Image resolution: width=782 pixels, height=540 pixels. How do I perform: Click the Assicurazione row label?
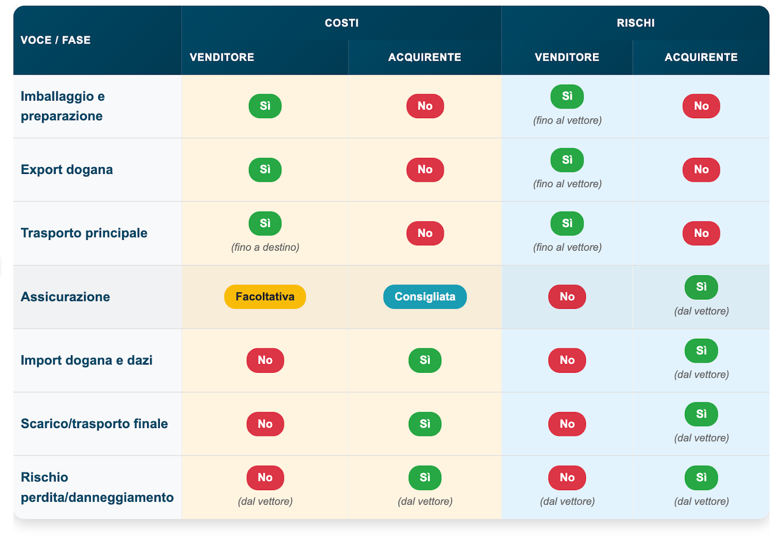[x=65, y=297]
